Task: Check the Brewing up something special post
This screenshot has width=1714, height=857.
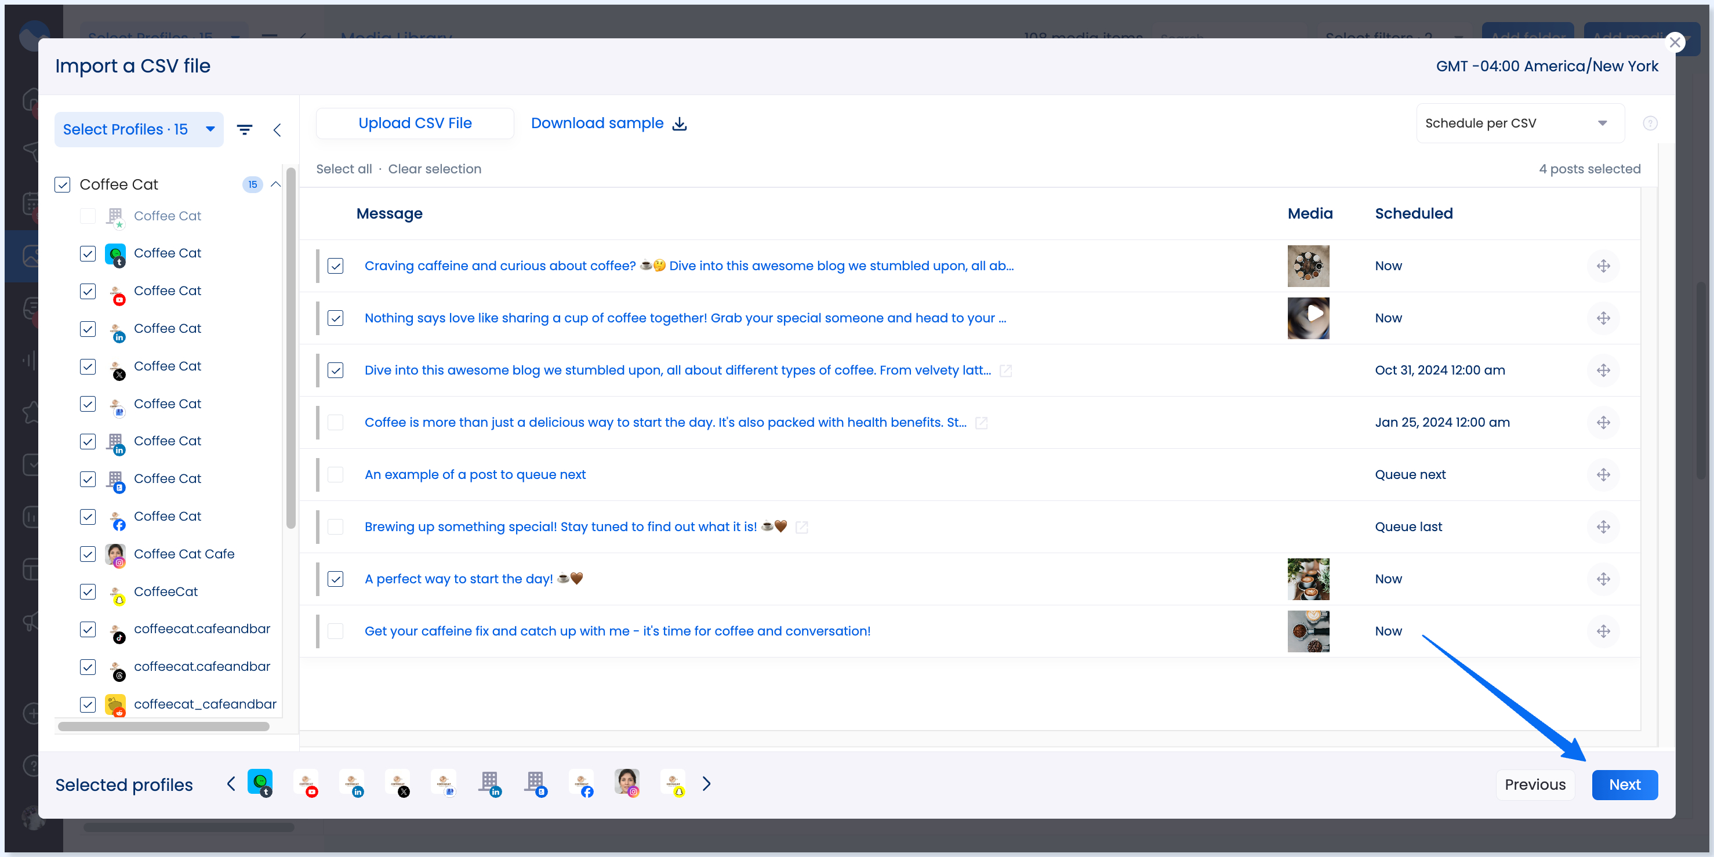Action: coord(335,527)
